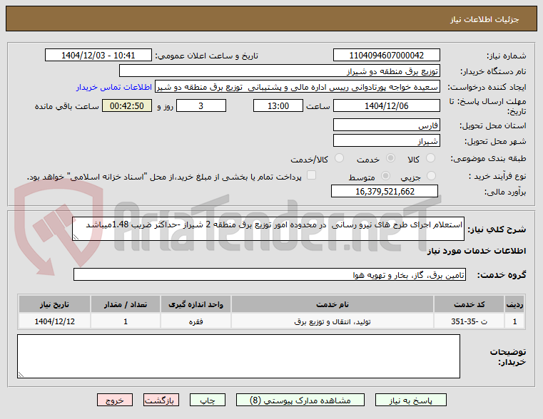Open the اطلاعات تماس خریدار link
This screenshot has height=419, width=543.
point(114,87)
